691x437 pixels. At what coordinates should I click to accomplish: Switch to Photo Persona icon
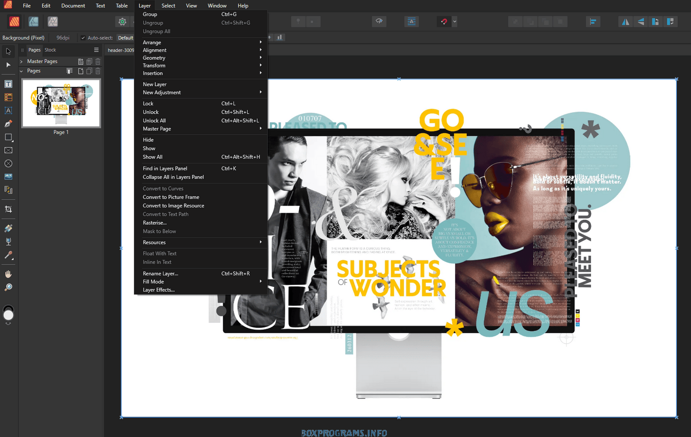click(53, 22)
